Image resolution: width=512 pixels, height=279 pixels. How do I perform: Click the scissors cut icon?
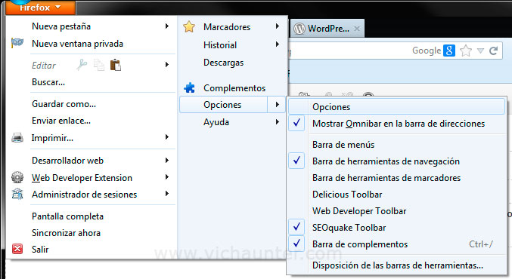click(82, 65)
